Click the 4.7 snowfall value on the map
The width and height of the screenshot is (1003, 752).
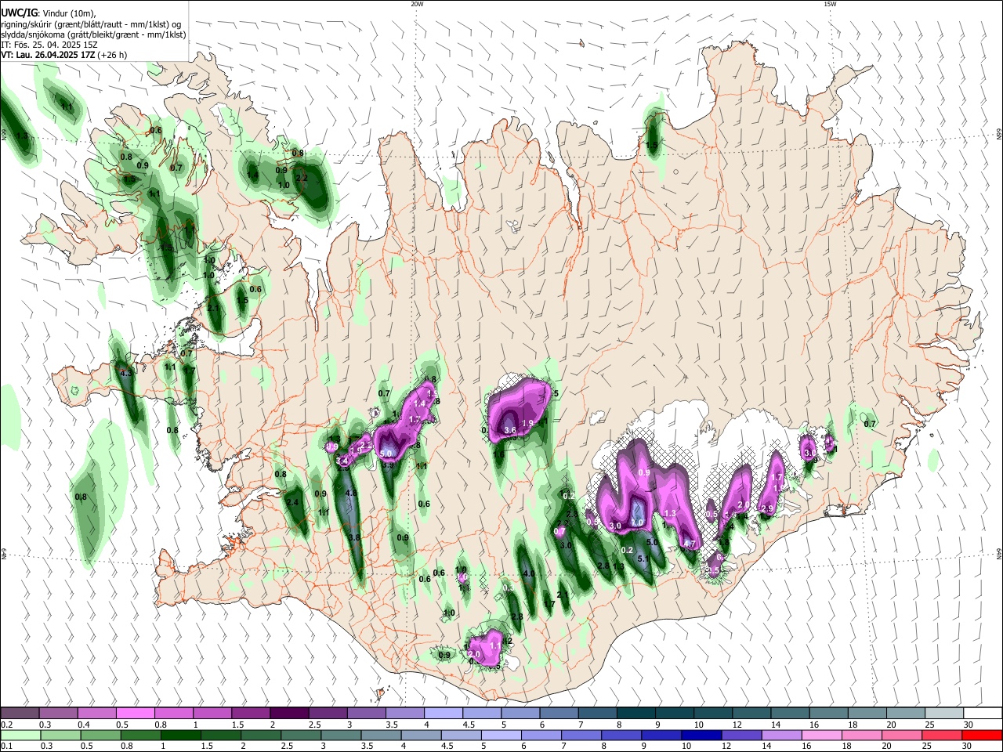tap(690, 544)
